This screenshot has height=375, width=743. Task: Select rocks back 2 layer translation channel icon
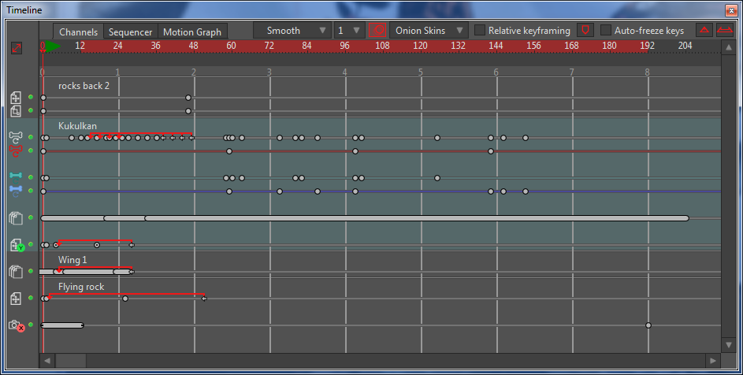tap(16, 97)
